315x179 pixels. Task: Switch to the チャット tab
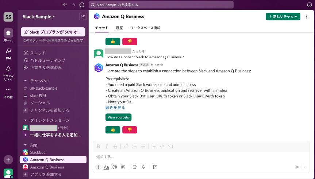click(x=101, y=28)
